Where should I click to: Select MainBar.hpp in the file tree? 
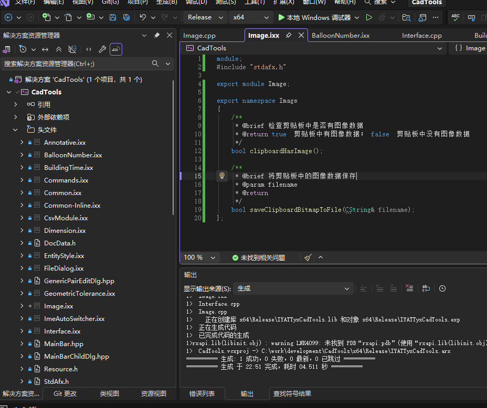(x=63, y=344)
